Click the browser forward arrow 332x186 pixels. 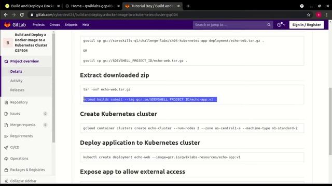click(14, 15)
